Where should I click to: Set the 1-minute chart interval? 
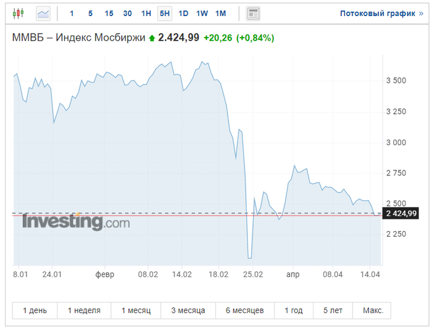tap(72, 13)
